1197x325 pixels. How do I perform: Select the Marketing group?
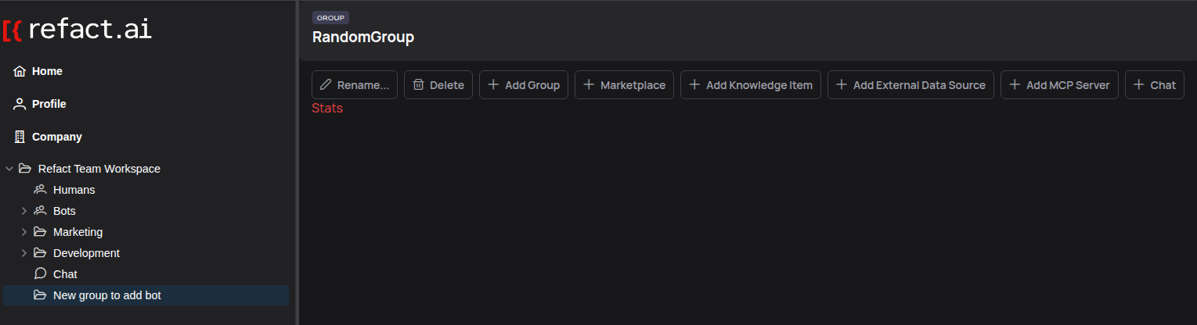78,232
